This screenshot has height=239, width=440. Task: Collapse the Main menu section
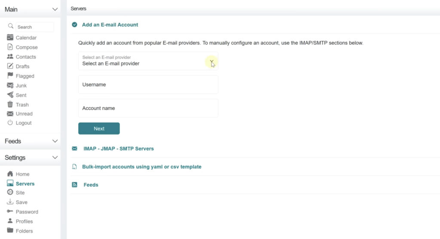click(x=55, y=9)
